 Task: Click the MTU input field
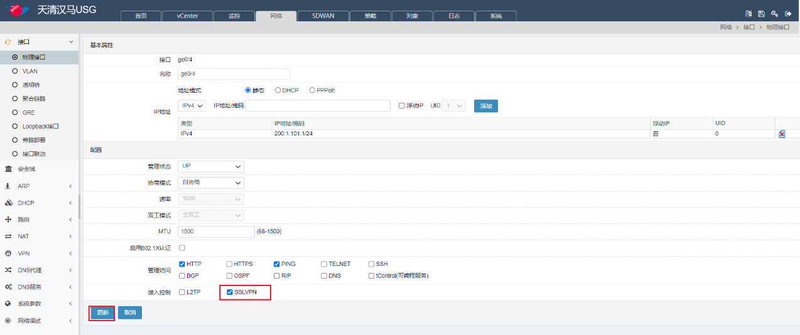pos(215,231)
